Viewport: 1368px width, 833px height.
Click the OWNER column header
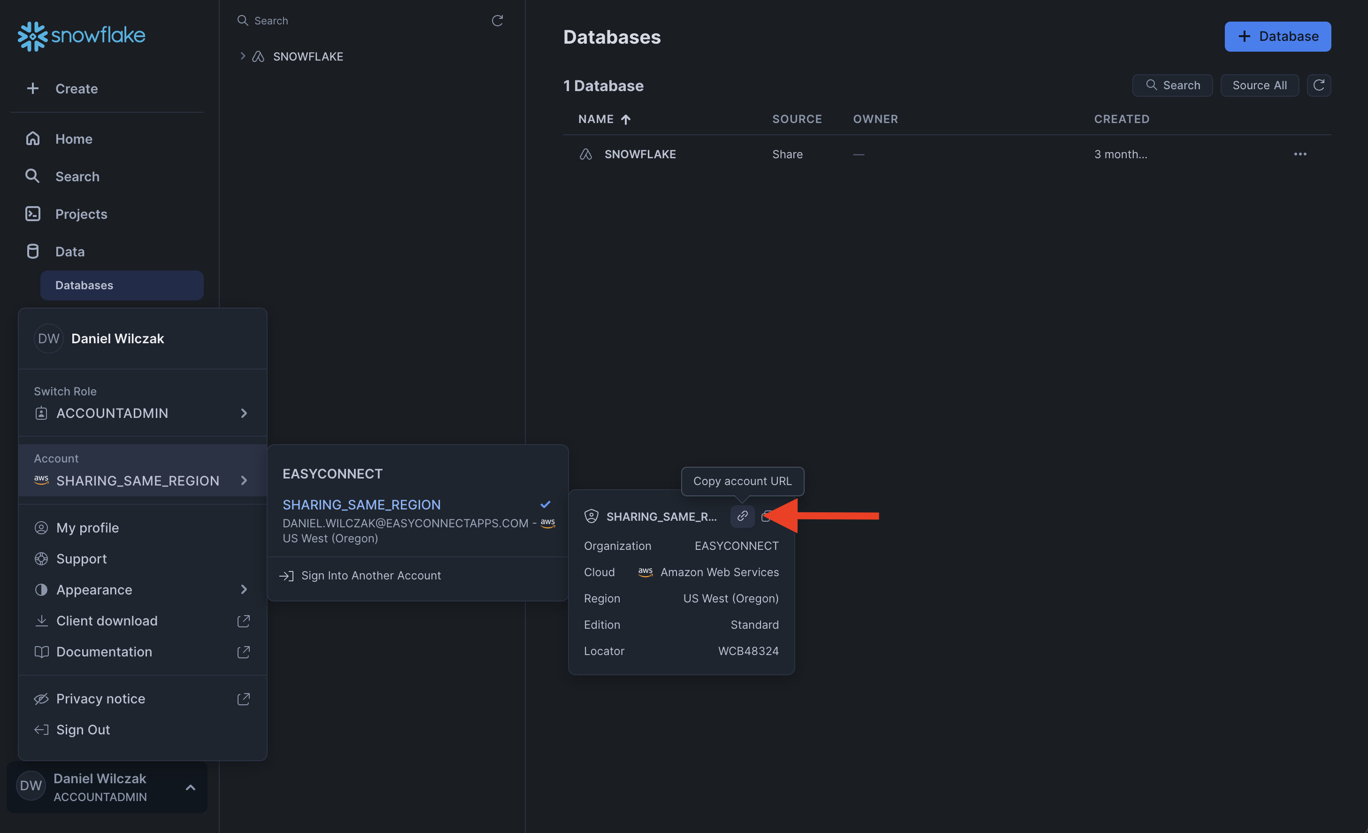pos(875,119)
